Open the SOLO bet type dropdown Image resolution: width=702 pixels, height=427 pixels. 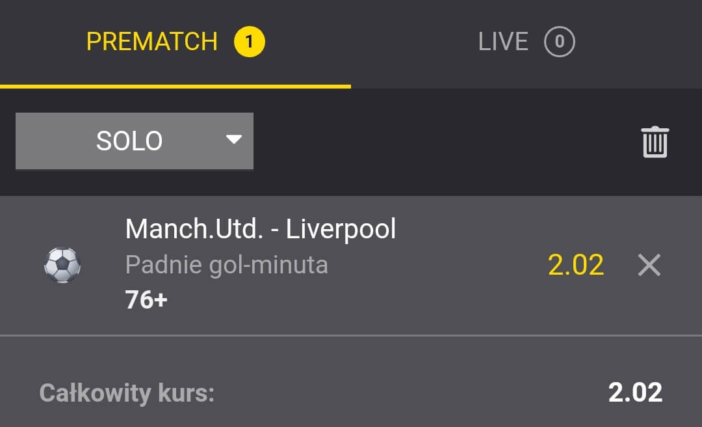tap(129, 141)
